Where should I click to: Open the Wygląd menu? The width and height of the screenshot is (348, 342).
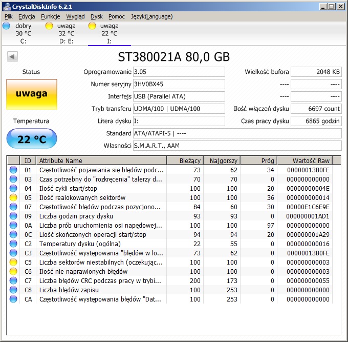[75, 16]
